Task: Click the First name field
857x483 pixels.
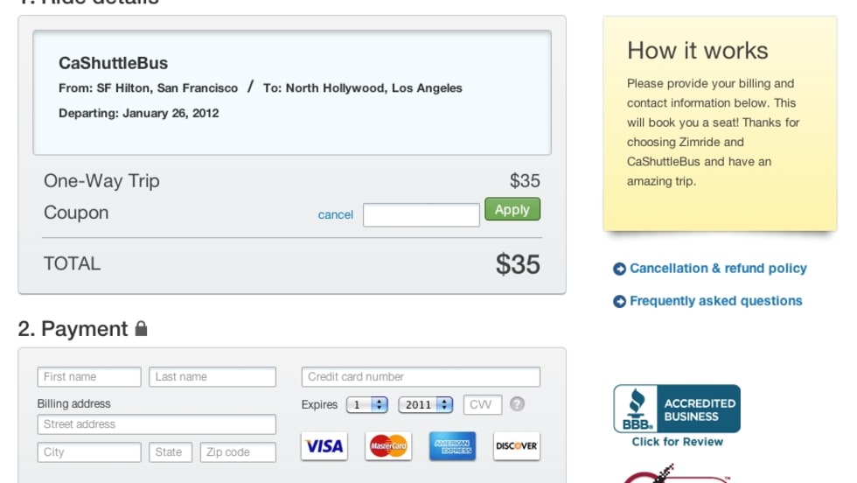Action: (x=89, y=377)
